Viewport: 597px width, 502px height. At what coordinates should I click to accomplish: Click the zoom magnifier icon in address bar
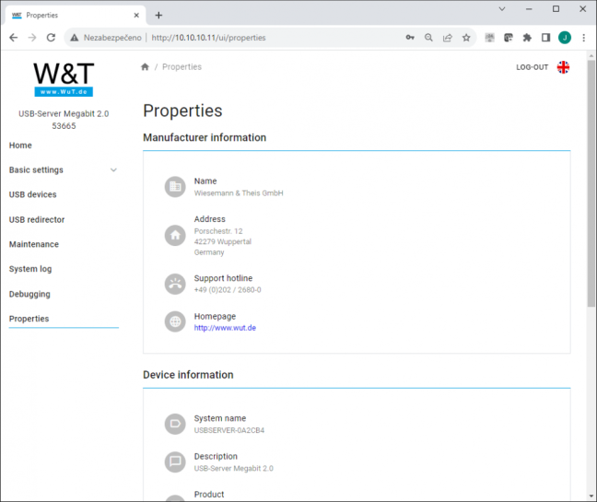coord(428,37)
